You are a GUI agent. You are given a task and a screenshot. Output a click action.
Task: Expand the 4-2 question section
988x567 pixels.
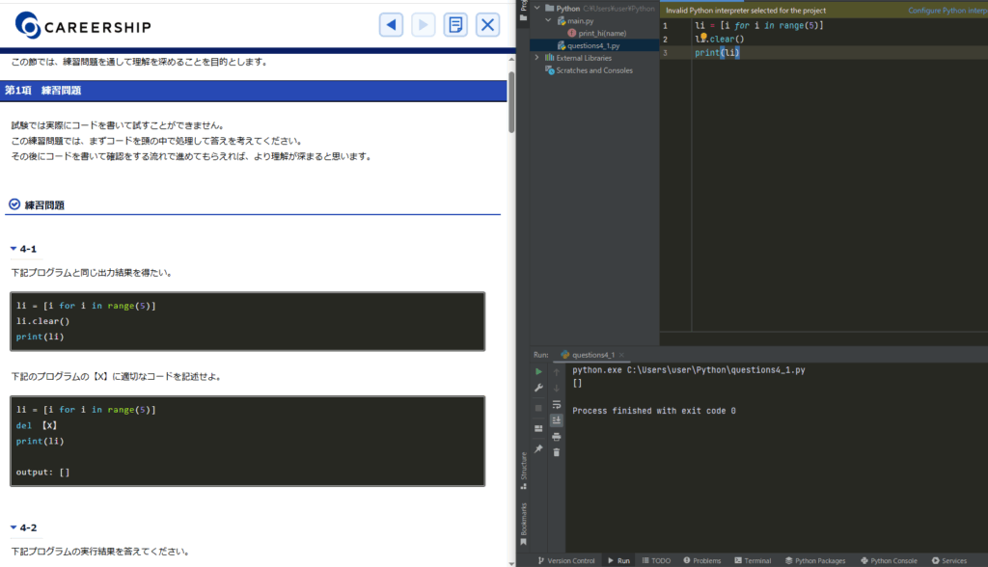pos(14,527)
